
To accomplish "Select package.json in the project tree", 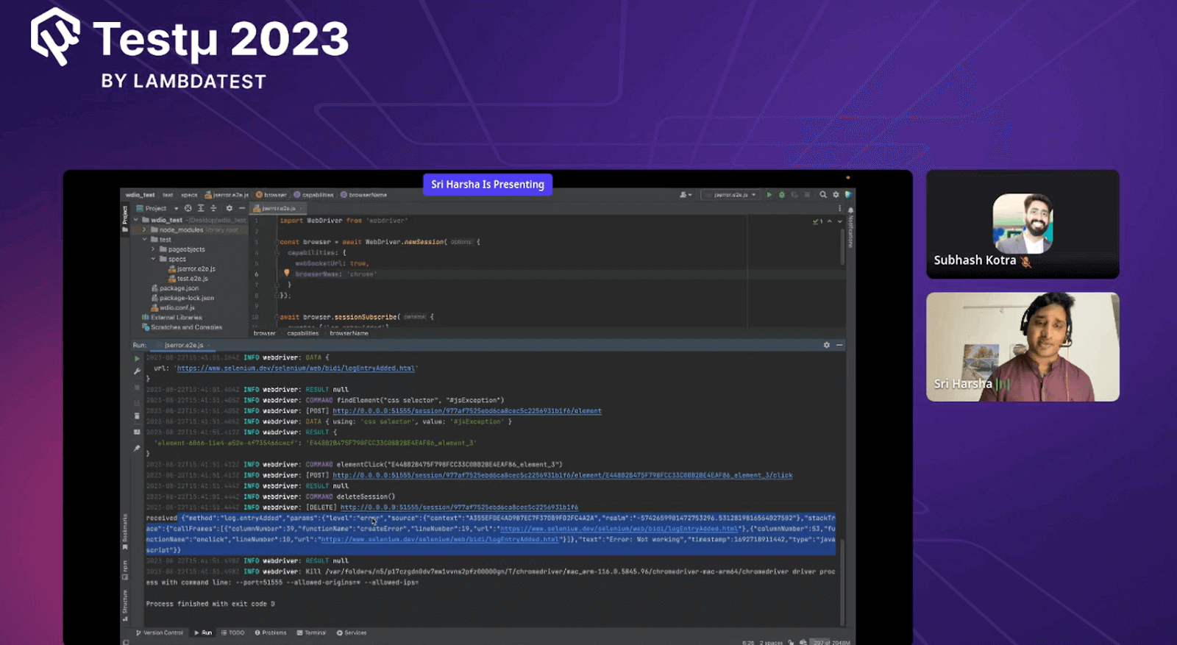I will pyautogui.click(x=175, y=288).
